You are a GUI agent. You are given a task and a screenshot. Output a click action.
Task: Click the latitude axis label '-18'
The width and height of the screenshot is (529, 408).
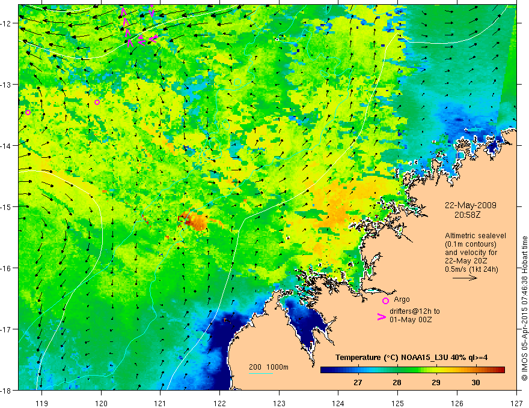[x=7, y=391]
